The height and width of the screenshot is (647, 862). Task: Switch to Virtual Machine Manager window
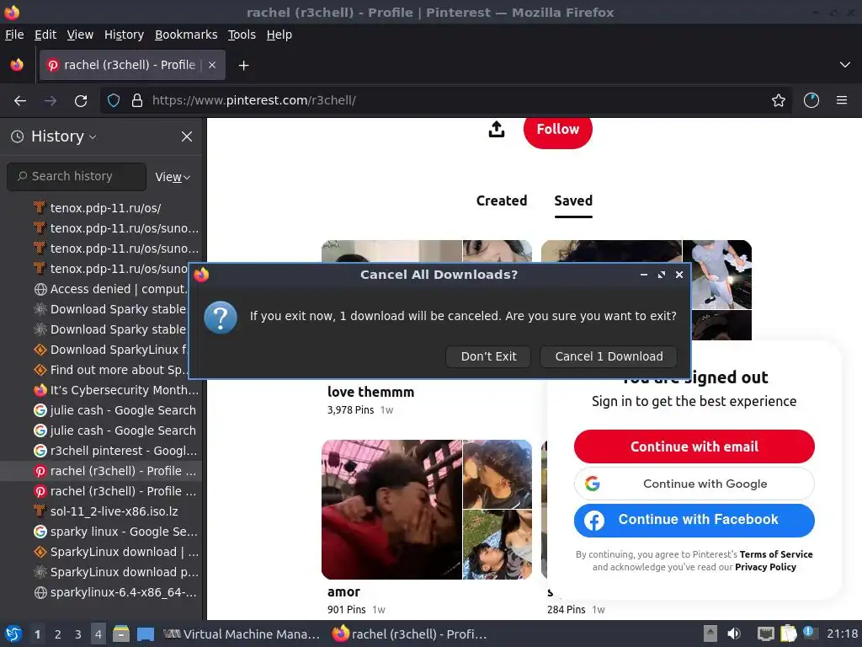tap(242, 634)
